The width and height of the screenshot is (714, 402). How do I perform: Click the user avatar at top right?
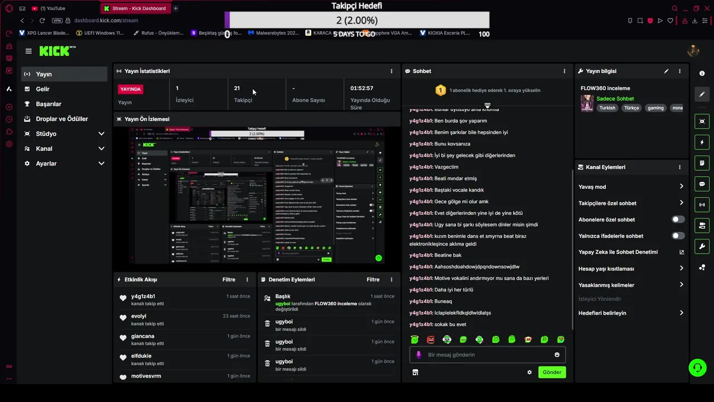click(693, 51)
